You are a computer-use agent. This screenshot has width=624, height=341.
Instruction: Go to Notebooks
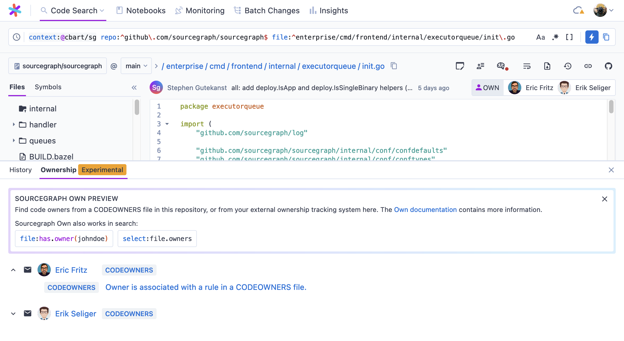tap(141, 11)
